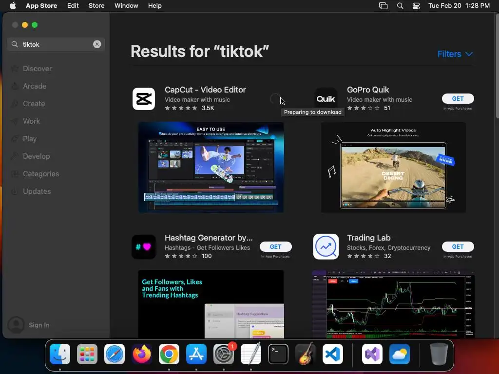Clear the tiktok search text

coord(97,44)
